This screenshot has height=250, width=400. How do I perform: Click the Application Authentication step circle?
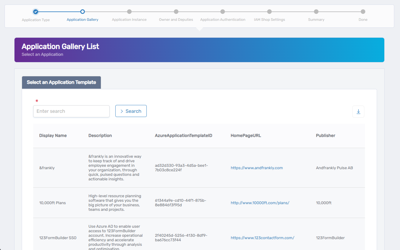[x=222, y=12]
